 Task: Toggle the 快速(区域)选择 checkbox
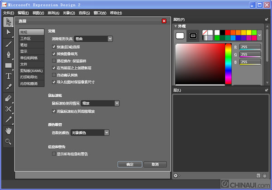click(x=54, y=47)
